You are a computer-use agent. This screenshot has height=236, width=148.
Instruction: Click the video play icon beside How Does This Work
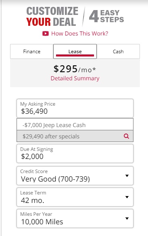(46, 33)
